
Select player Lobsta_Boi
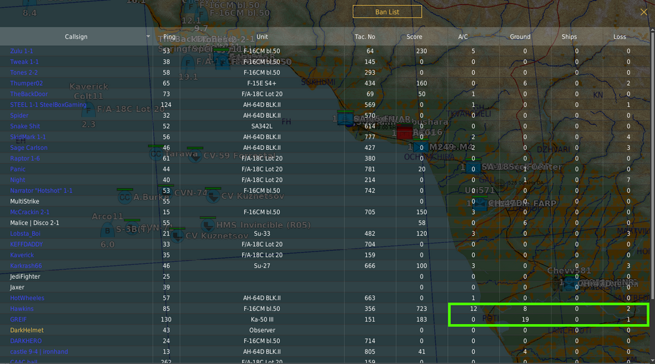pos(25,233)
